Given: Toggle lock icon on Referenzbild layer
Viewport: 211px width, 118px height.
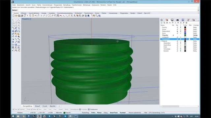Looking at the screenshot, I should click(x=177, y=31).
